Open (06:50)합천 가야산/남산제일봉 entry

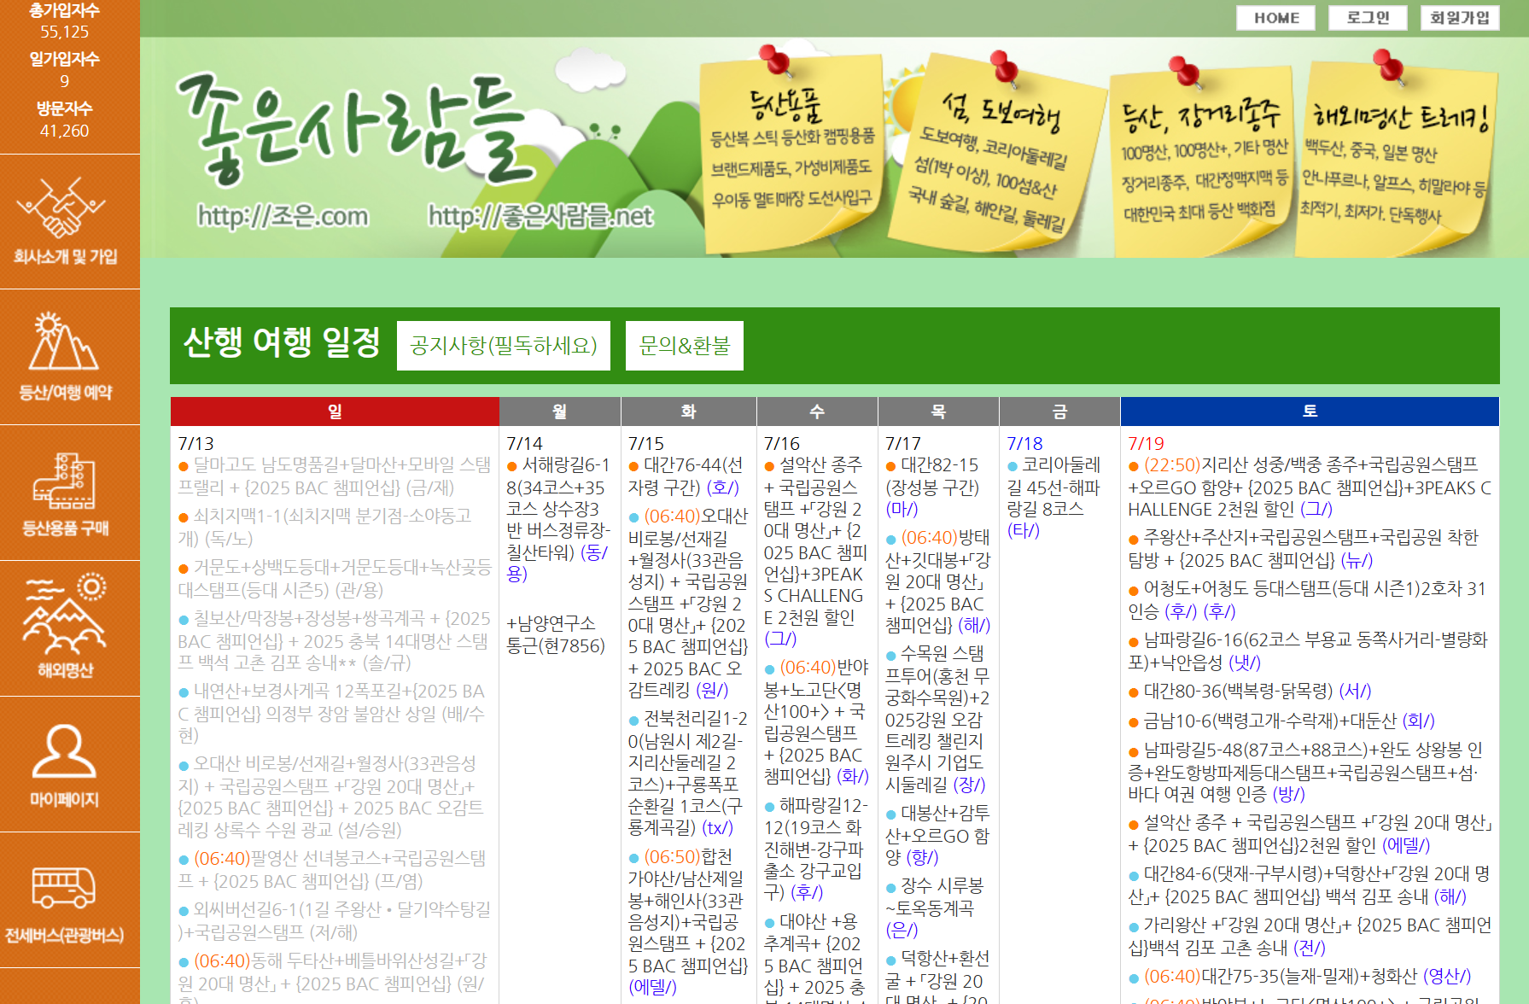coord(688,922)
